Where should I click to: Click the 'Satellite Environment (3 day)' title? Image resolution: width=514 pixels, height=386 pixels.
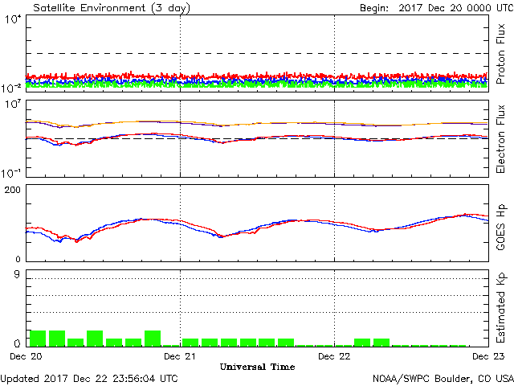(112, 8)
